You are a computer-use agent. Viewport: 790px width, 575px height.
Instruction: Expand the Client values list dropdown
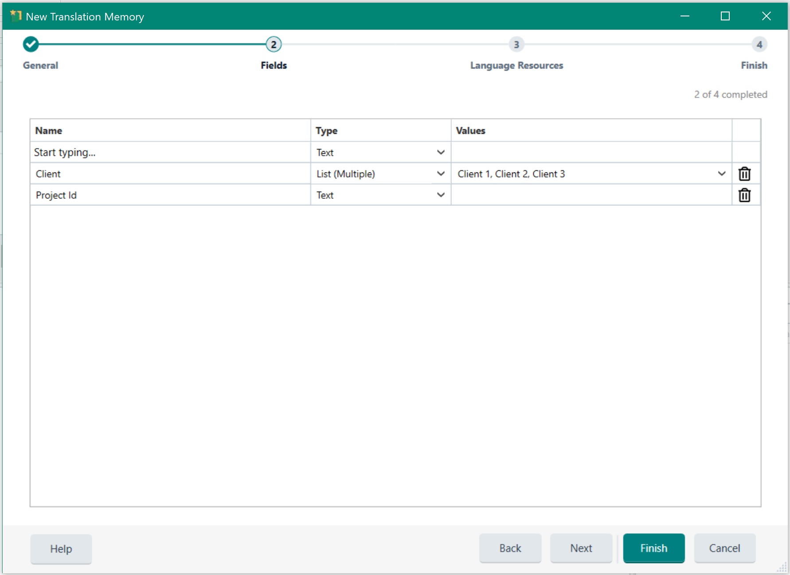click(x=721, y=174)
